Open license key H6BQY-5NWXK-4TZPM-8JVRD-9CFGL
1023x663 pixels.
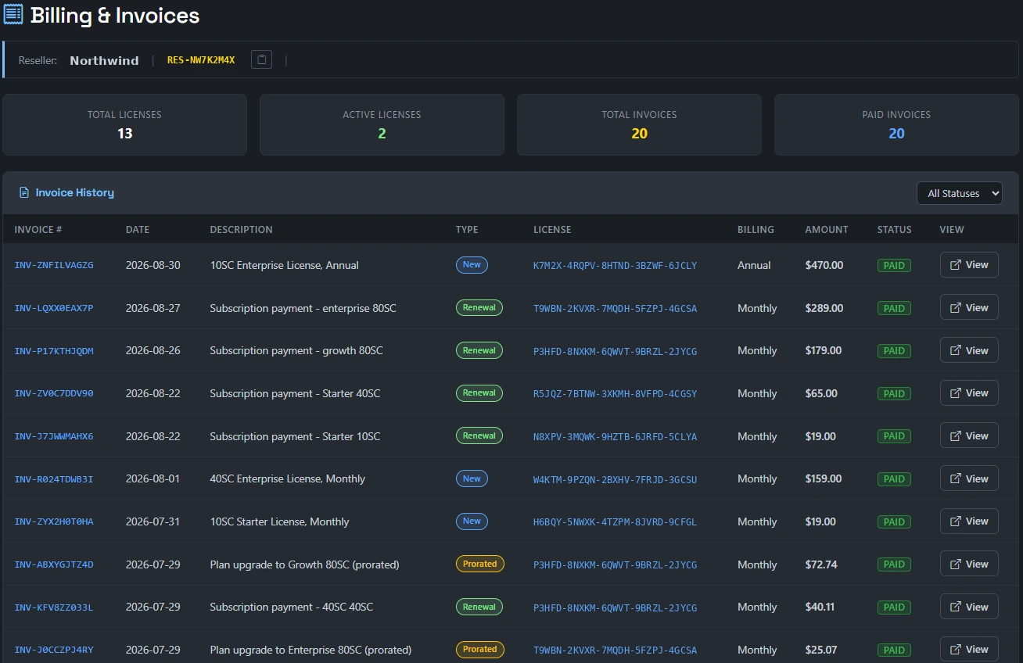point(615,522)
